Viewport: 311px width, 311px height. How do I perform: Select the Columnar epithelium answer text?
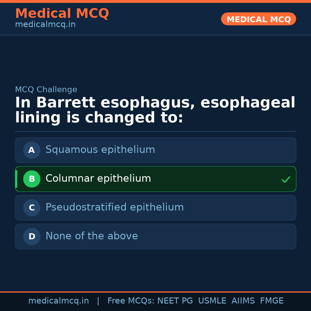[98, 179]
